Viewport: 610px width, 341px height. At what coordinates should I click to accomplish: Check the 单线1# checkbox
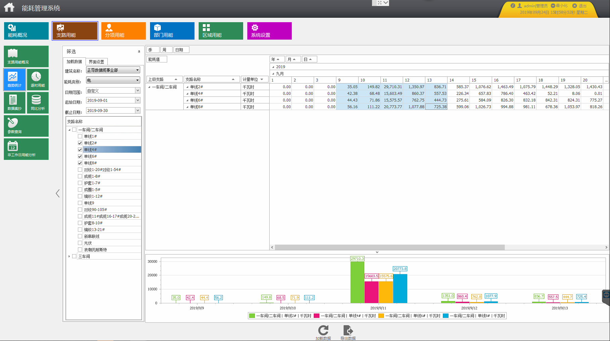click(80, 136)
